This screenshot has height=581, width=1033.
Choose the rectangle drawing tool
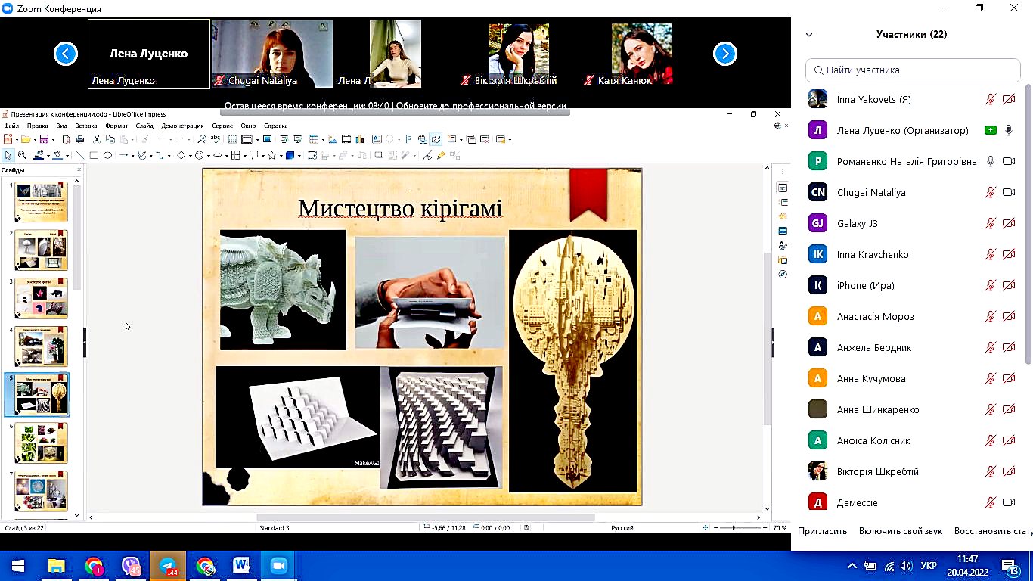[x=94, y=156]
